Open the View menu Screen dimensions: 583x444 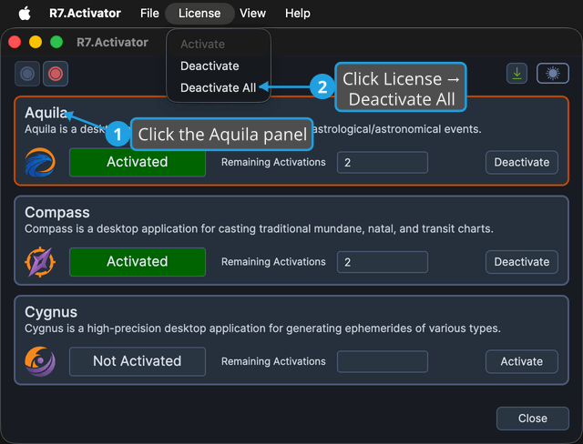pos(252,14)
